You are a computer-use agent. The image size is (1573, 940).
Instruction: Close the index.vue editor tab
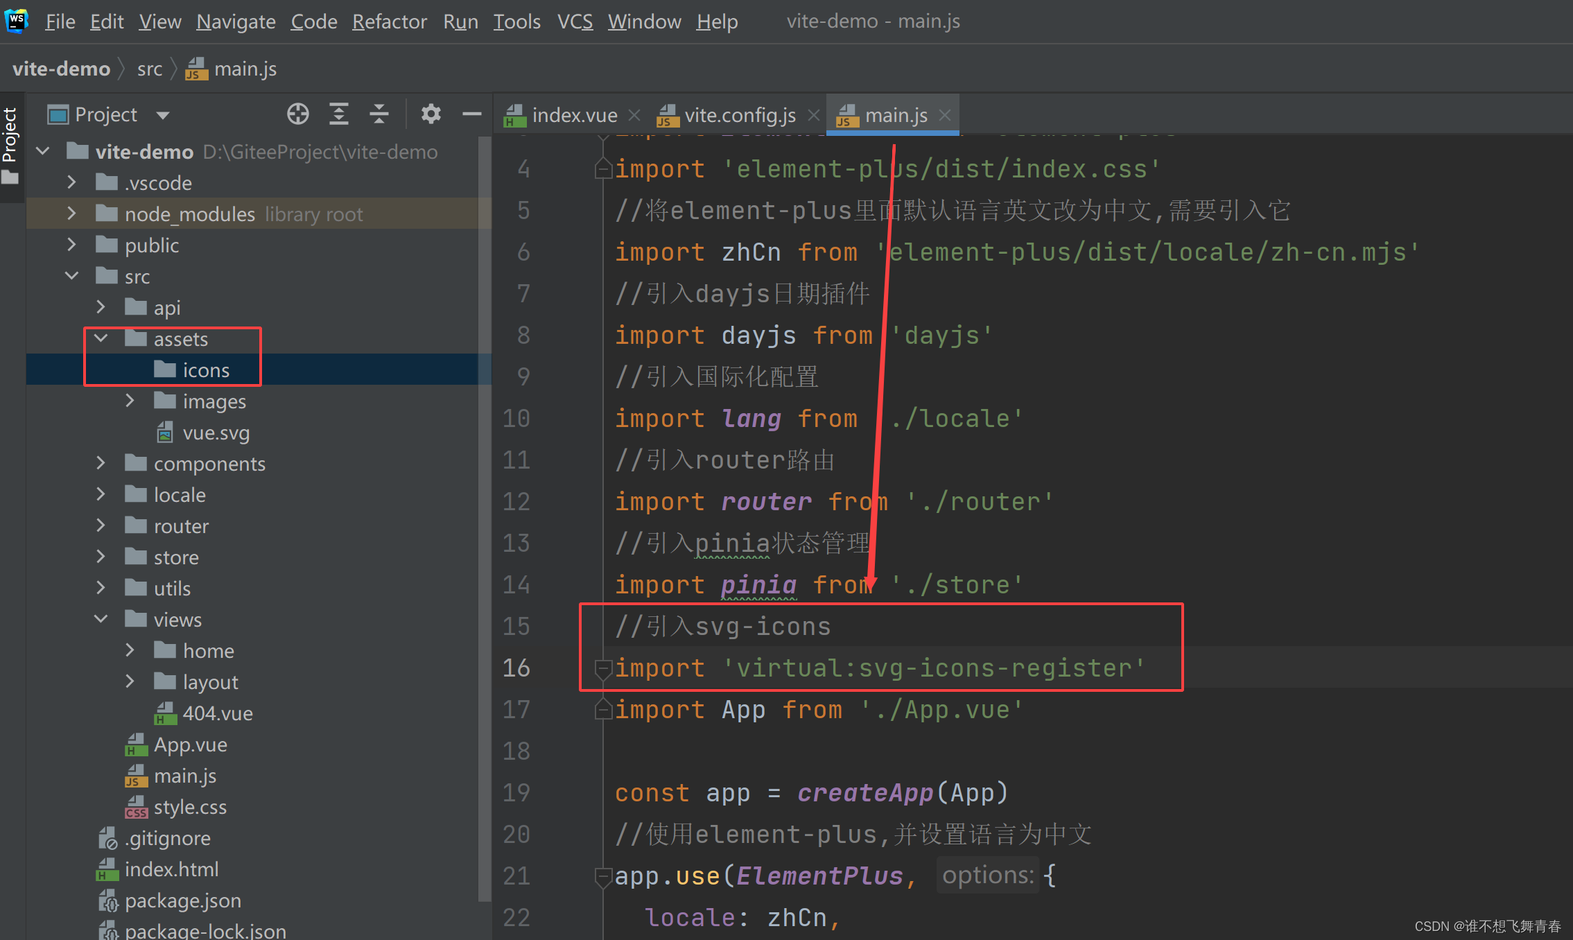click(634, 115)
